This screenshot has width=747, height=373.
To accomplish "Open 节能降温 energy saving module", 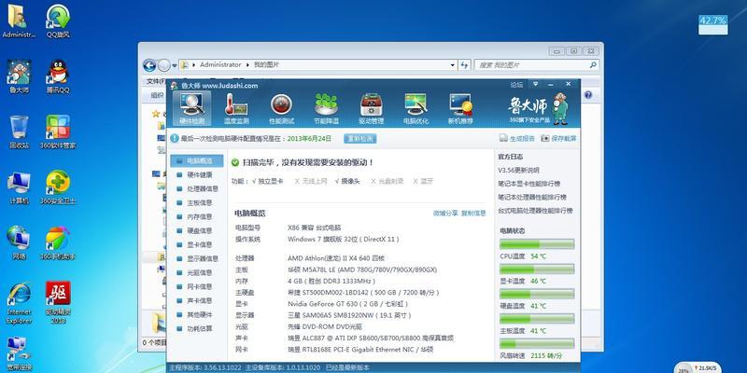I will 326,108.
